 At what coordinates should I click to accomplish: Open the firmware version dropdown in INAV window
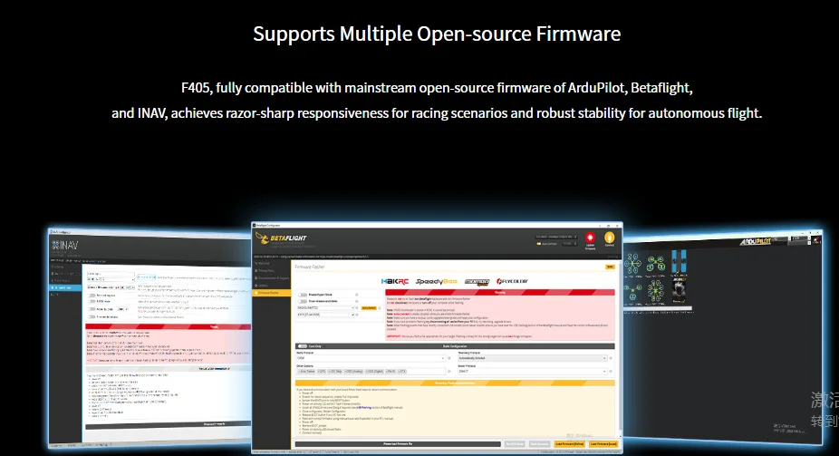pos(109,287)
